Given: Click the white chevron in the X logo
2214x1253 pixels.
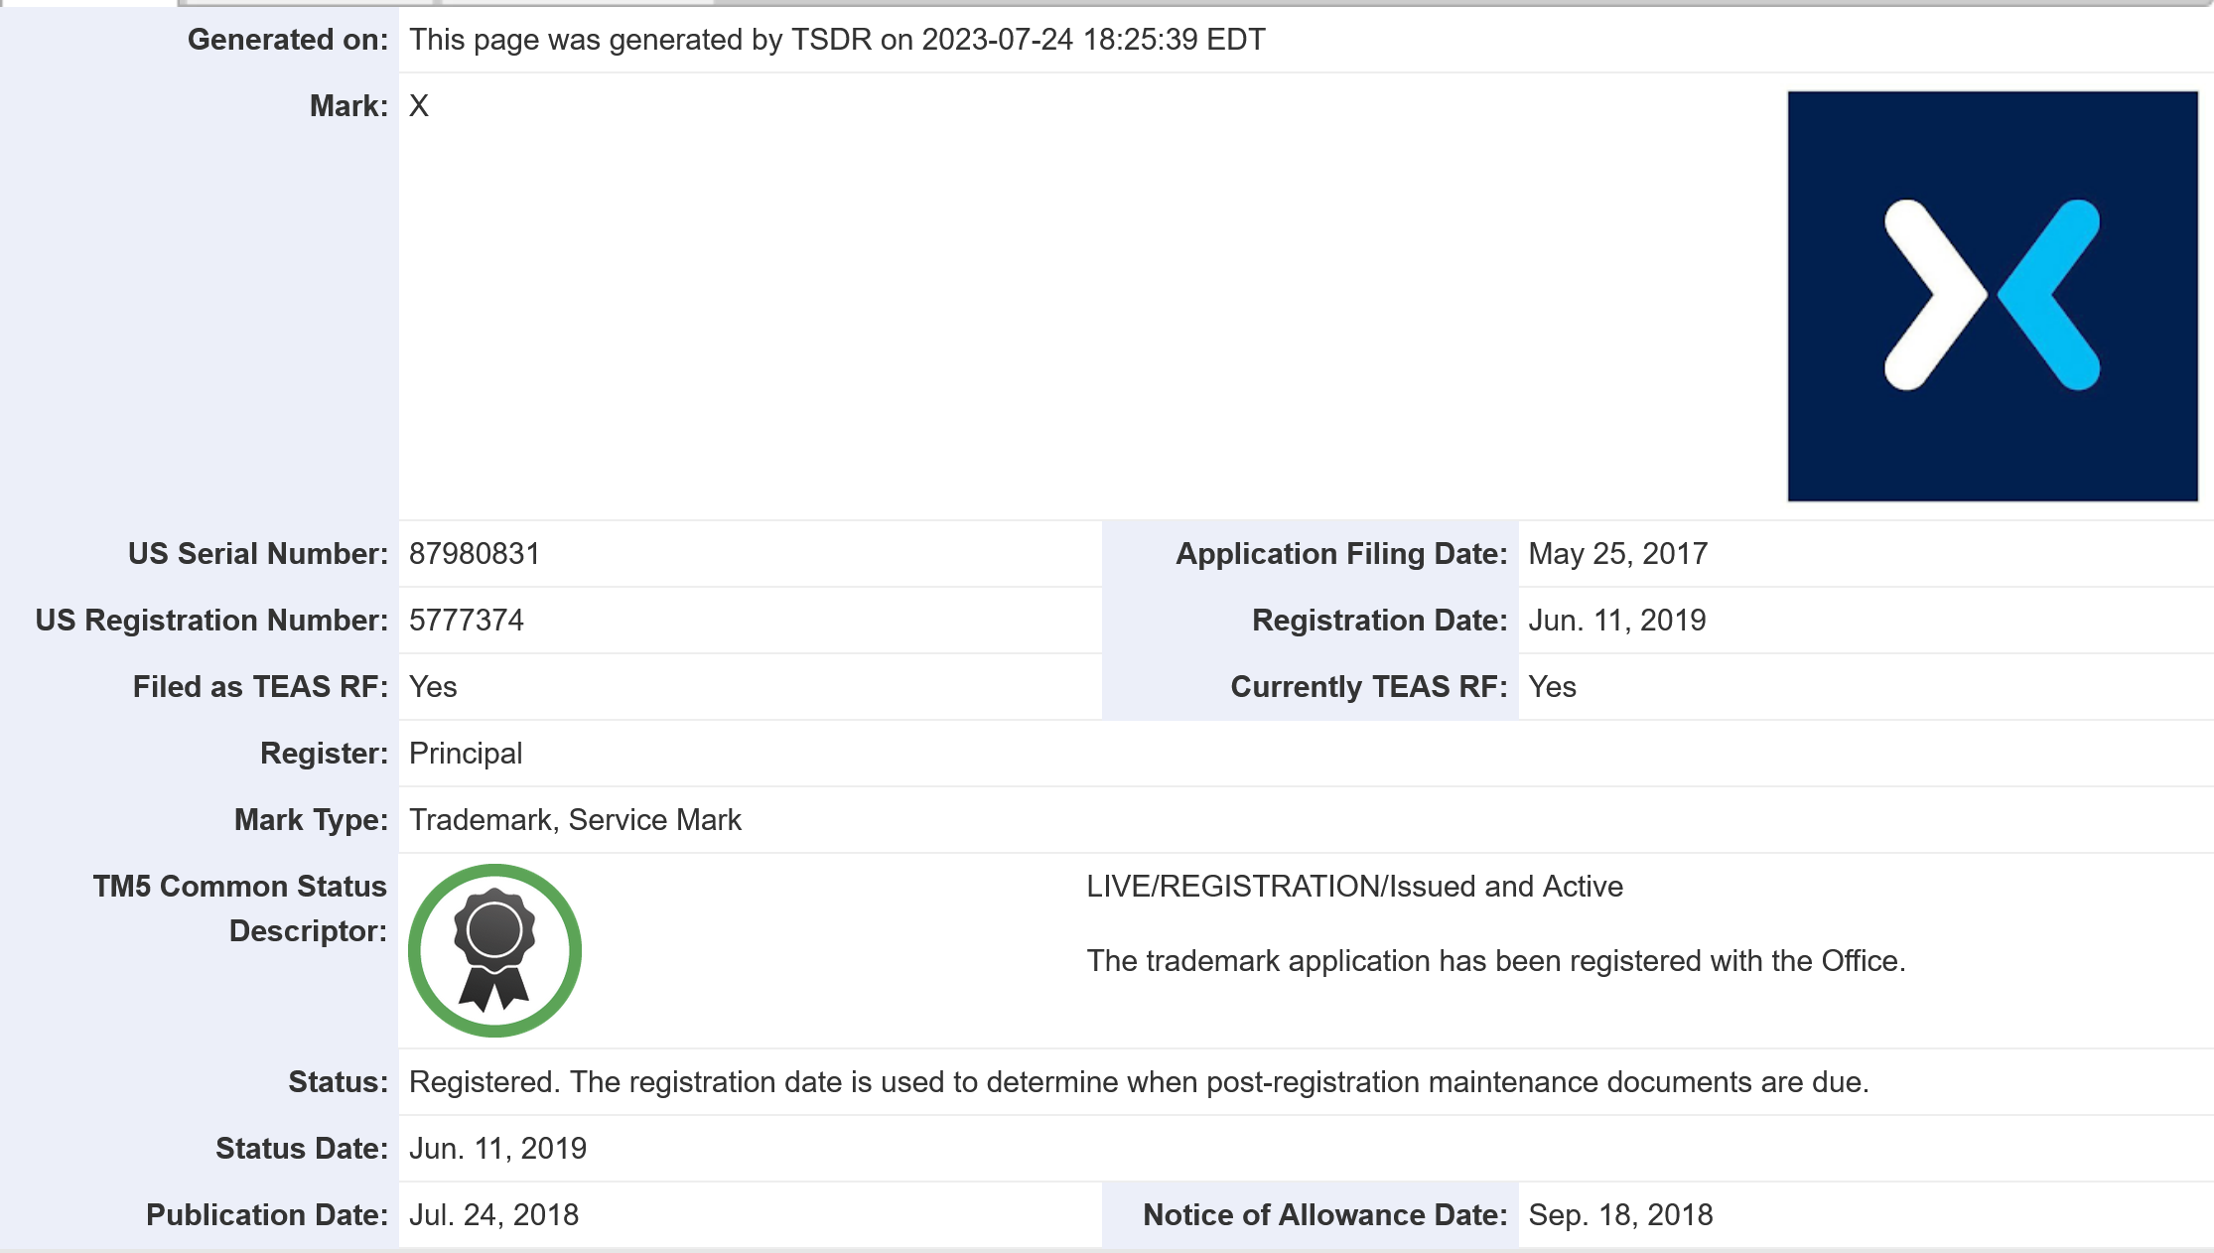Looking at the screenshot, I should [x=1924, y=294].
